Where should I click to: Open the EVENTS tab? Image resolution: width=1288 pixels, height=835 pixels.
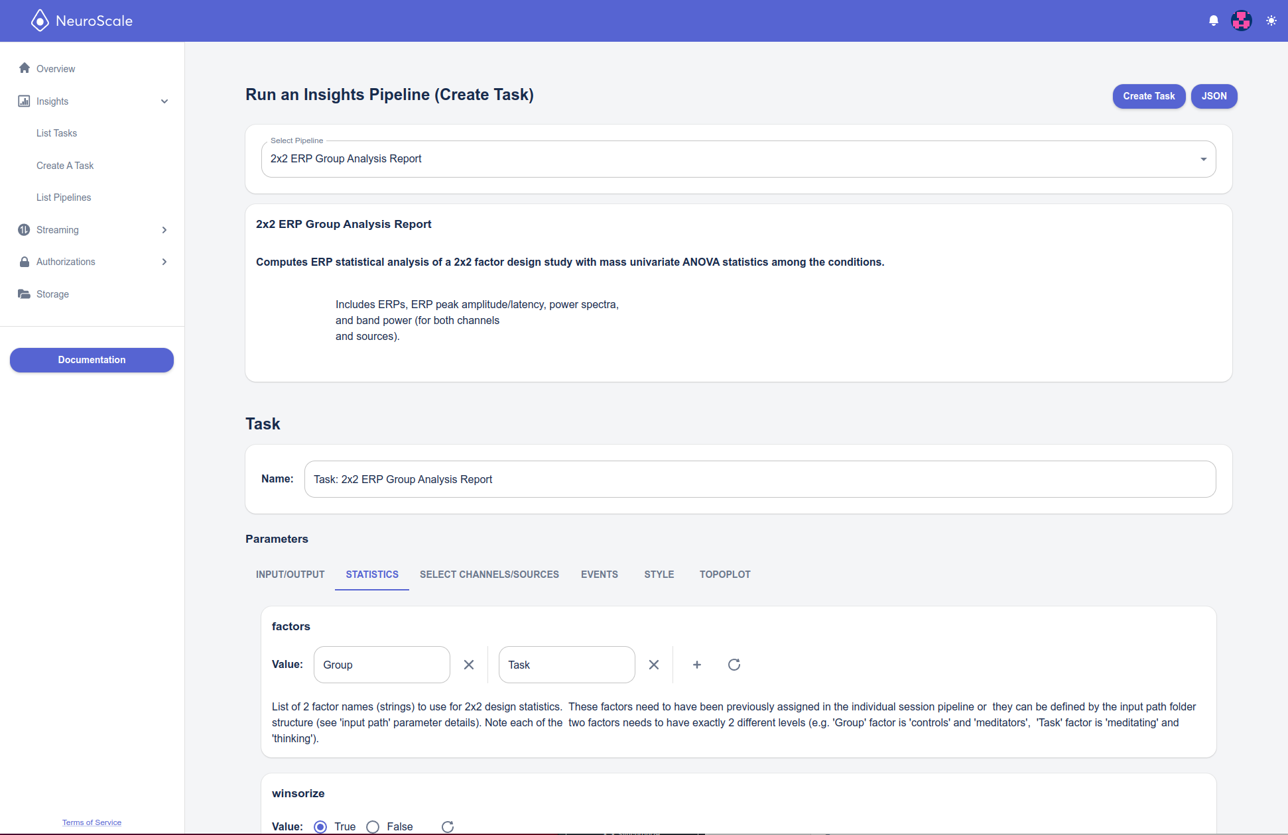[x=600, y=575]
